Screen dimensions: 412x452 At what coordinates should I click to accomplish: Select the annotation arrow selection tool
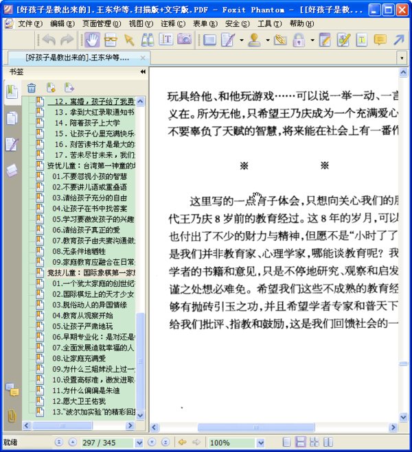click(x=129, y=40)
